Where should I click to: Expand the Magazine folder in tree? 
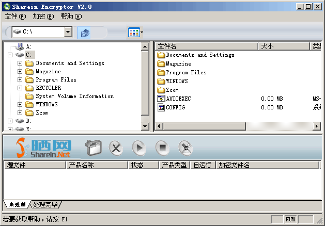[x=20, y=71]
